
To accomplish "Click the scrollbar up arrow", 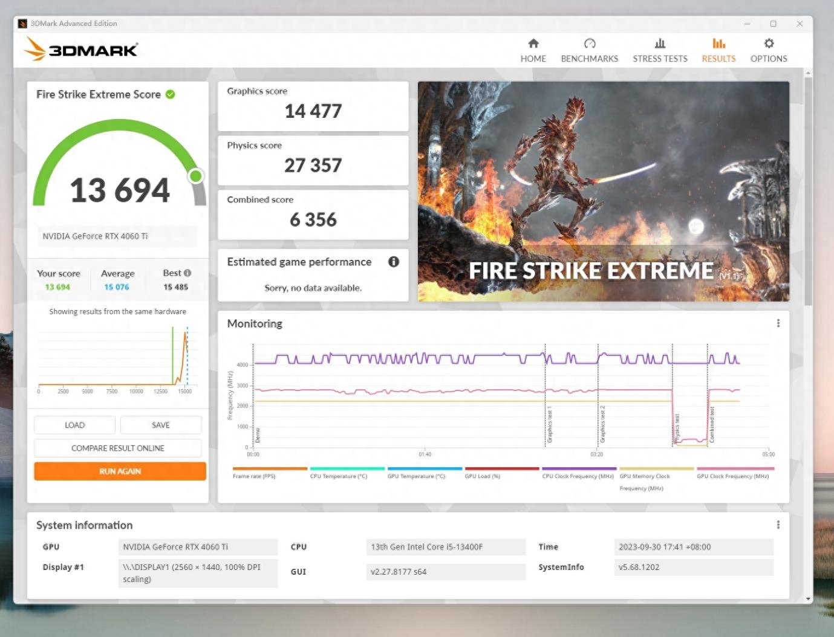I will [808, 73].
